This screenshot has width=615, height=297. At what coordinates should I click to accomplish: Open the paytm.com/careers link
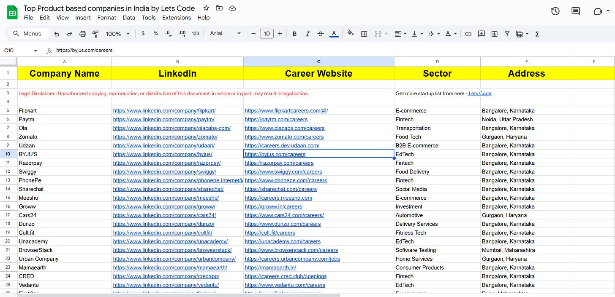click(x=276, y=120)
